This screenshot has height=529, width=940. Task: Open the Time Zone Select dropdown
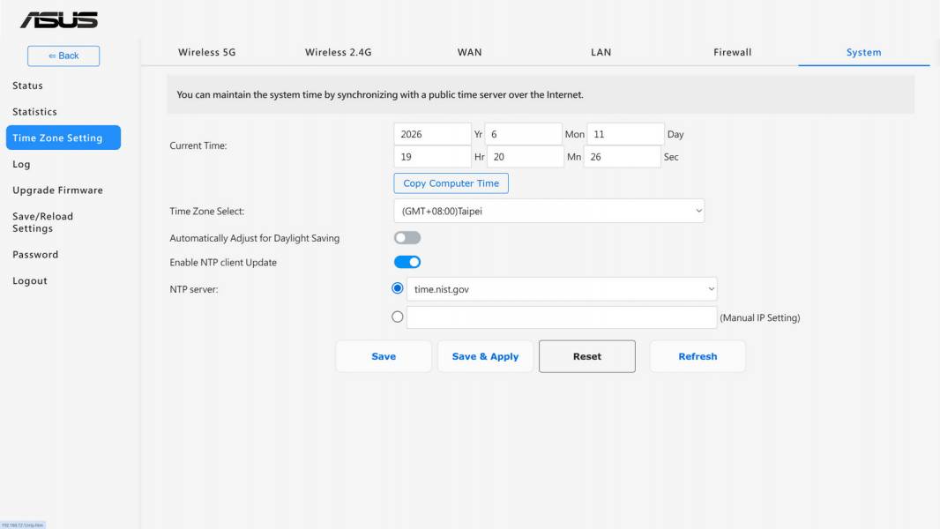pos(548,211)
